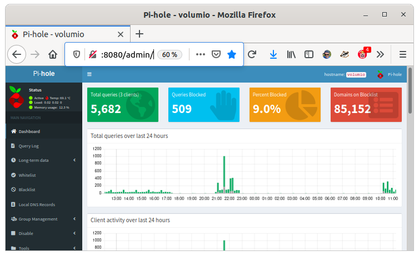Click the Domains on Blocklist red card
The image size is (419, 256).
(366, 105)
